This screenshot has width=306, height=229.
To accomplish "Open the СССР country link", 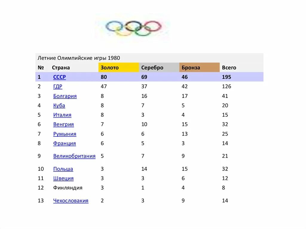I will (x=59, y=77).
